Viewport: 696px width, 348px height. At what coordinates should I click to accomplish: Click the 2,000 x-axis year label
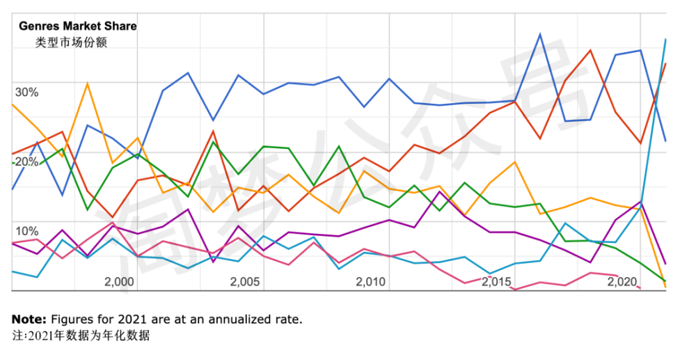point(119,282)
